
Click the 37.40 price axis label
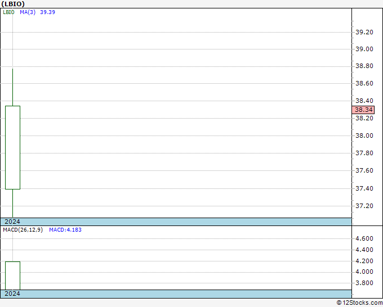tap(364, 188)
